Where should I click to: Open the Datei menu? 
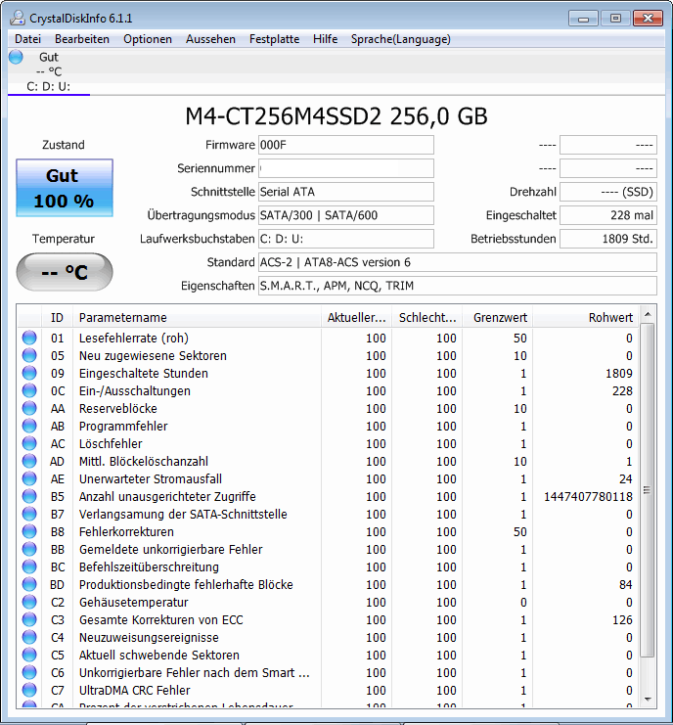[27, 39]
